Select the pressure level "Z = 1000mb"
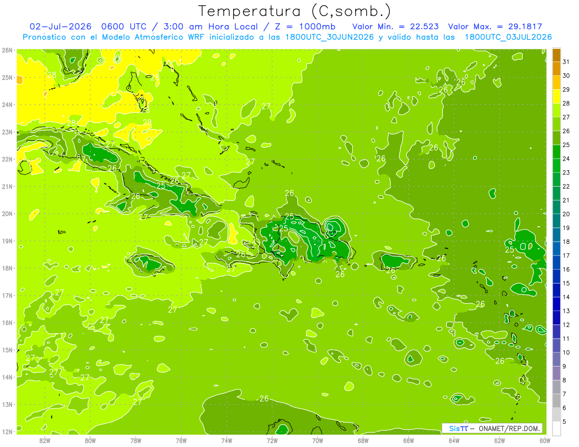This screenshot has width=579, height=447. 305,27
